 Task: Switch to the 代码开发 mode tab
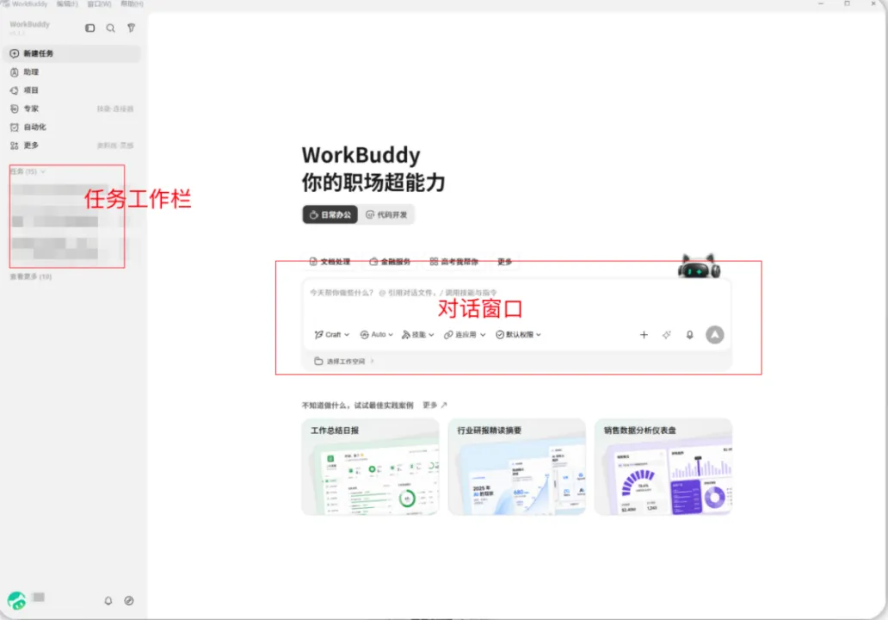[x=386, y=214]
